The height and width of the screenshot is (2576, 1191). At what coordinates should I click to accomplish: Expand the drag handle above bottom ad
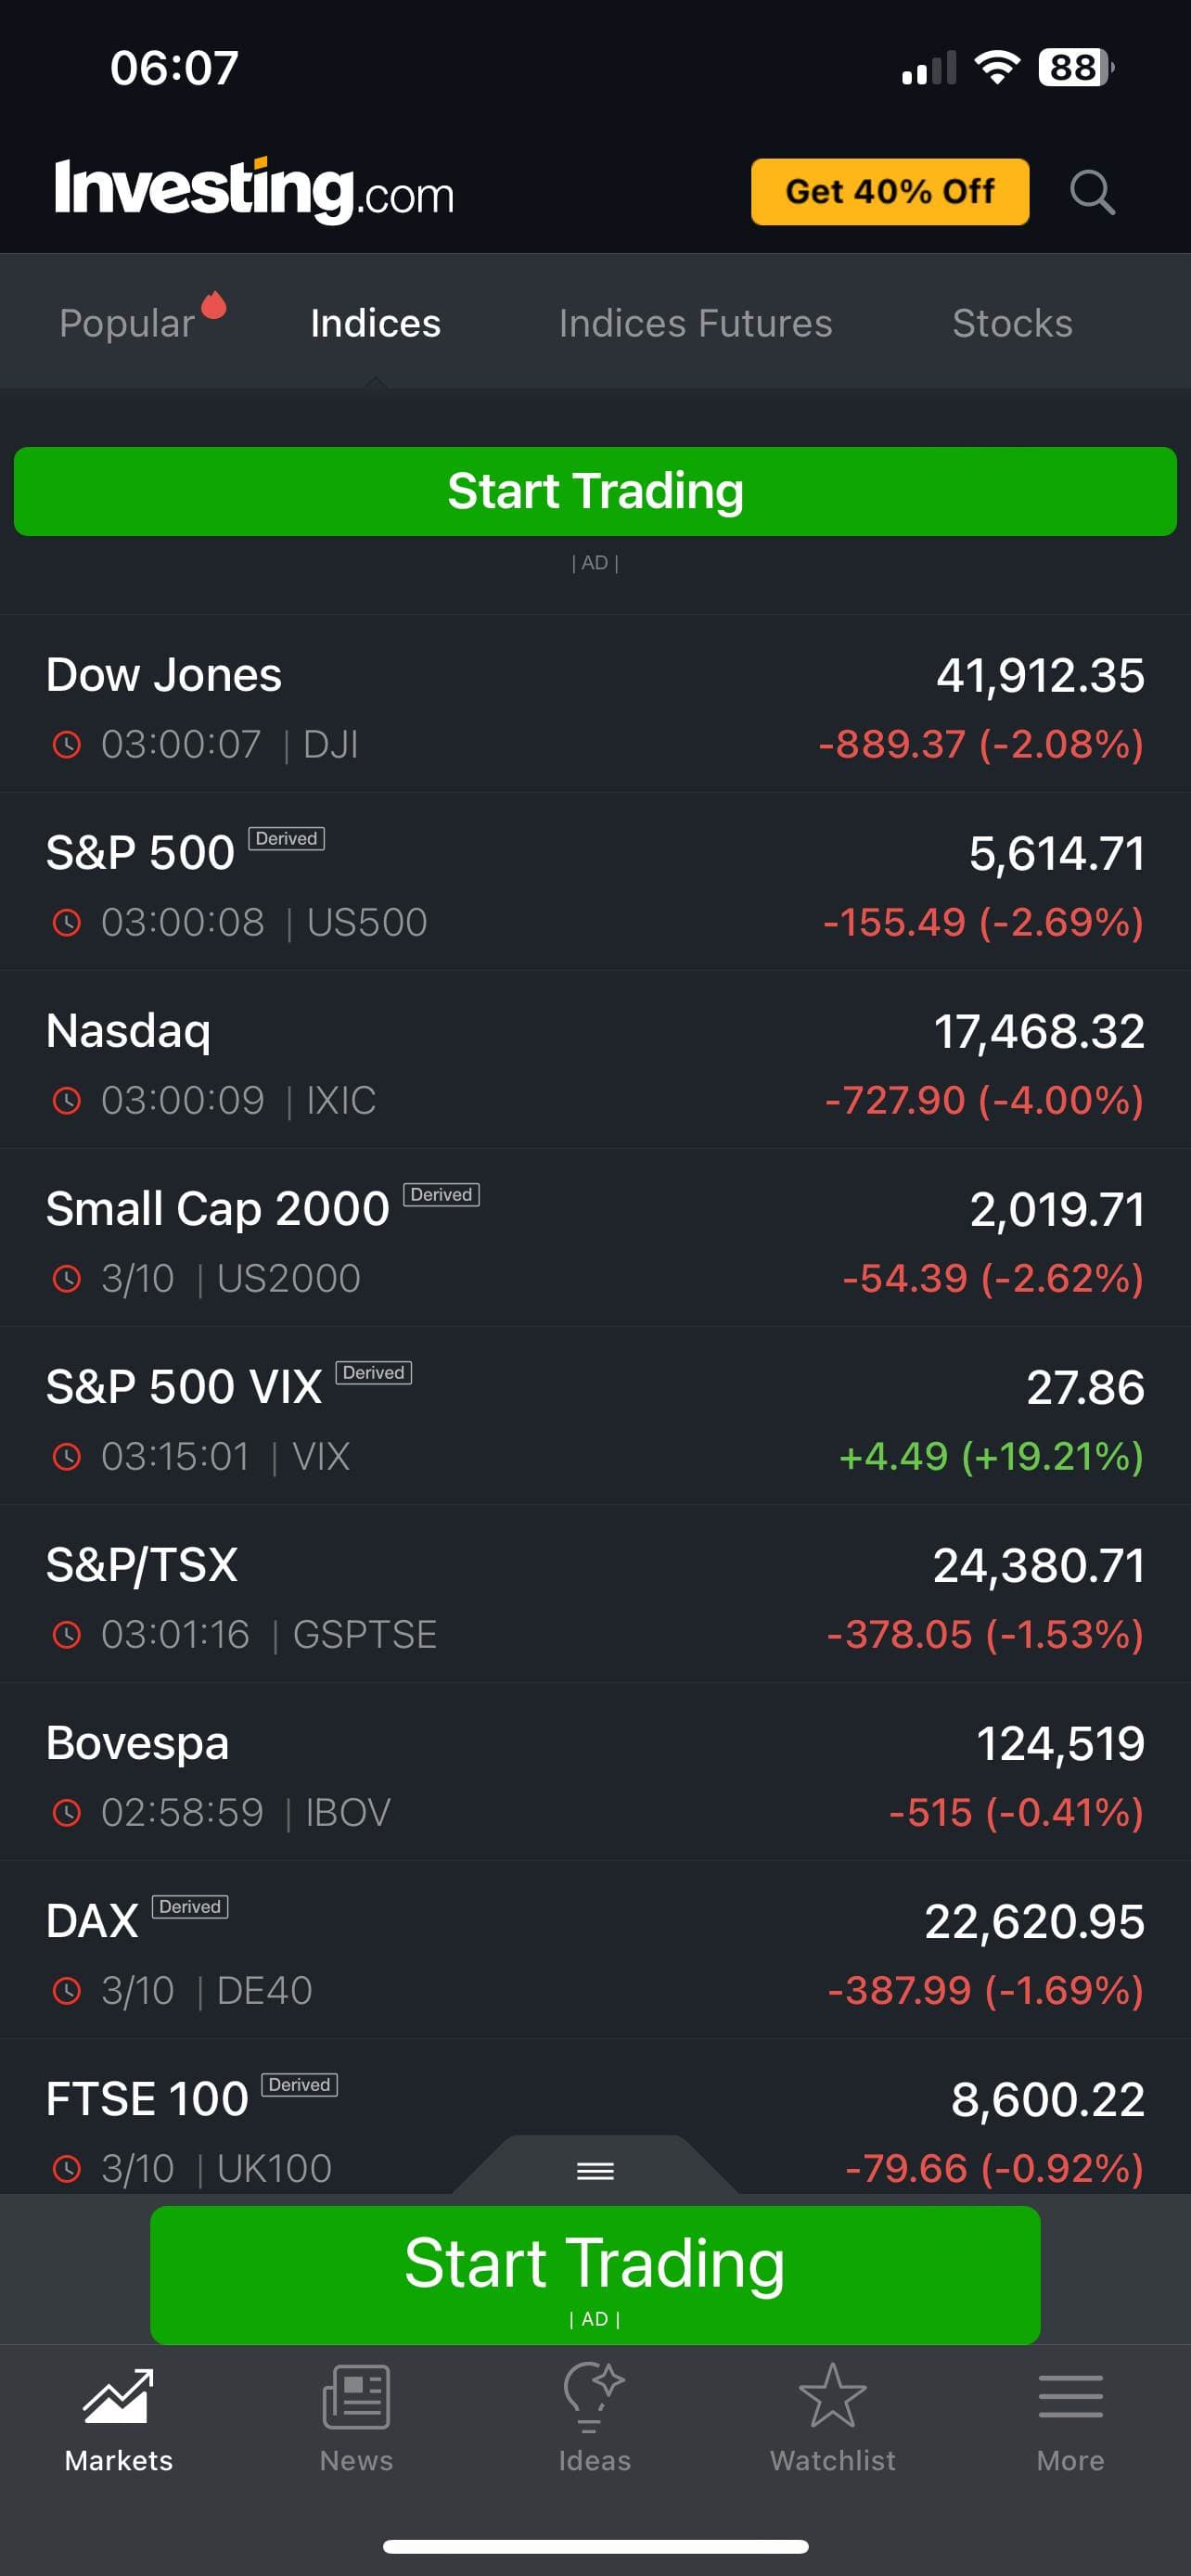pyautogui.click(x=595, y=2170)
